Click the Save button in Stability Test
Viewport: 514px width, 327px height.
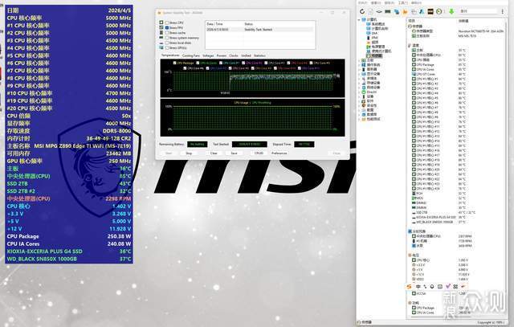click(x=234, y=153)
